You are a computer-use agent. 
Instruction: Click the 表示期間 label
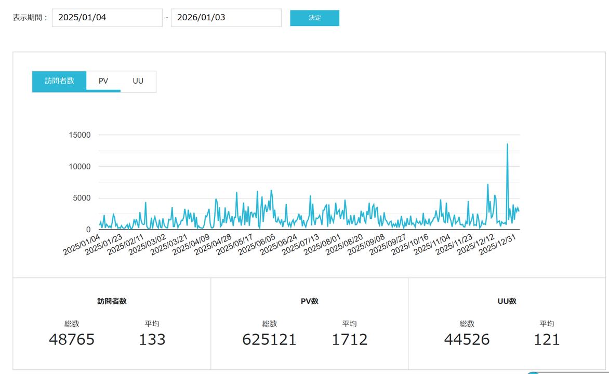tap(30, 18)
